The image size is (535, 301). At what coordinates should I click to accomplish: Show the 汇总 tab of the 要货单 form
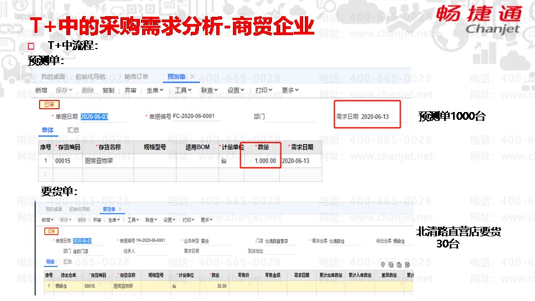67,262
